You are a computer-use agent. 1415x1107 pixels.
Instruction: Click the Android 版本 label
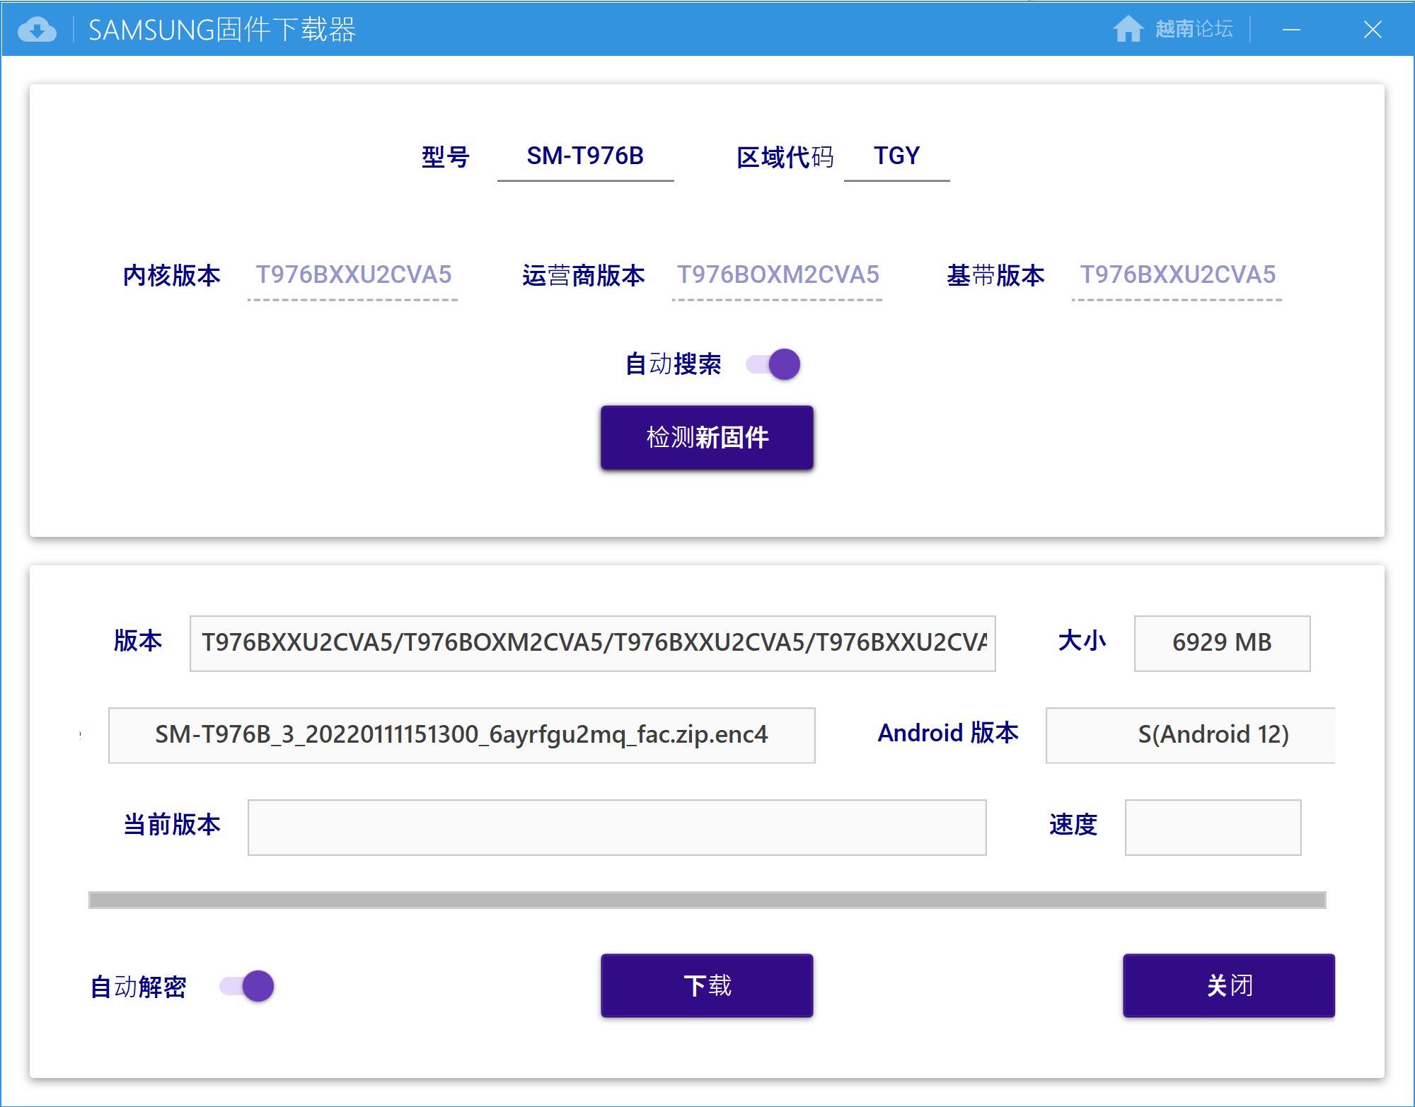pos(948,733)
